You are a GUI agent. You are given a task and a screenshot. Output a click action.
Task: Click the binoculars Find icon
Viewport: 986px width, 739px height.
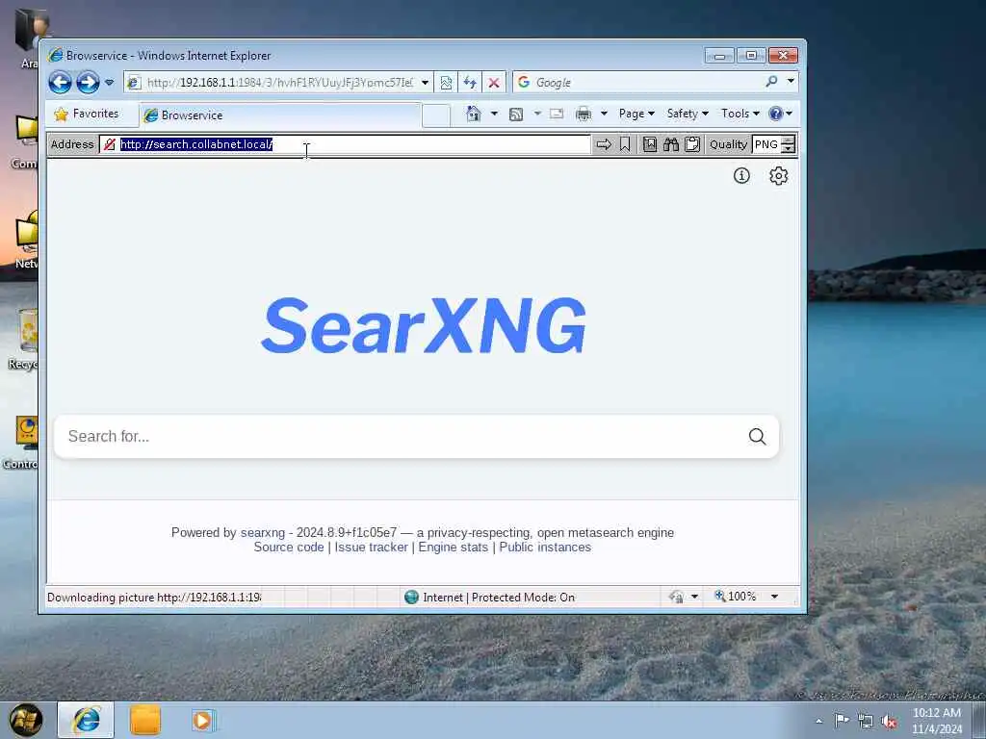tap(671, 144)
